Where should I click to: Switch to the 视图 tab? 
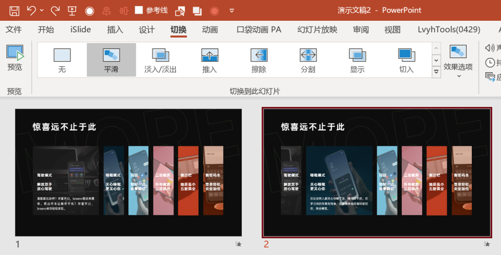tap(392, 30)
